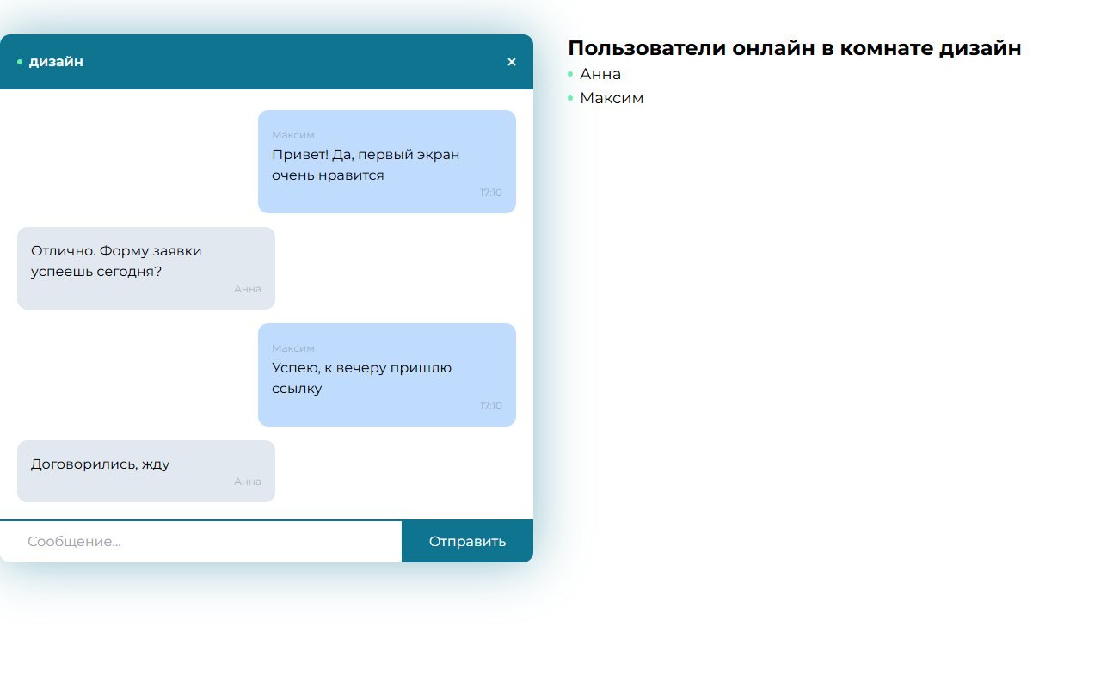Click the дизайн room title in header

(x=56, y=62)
